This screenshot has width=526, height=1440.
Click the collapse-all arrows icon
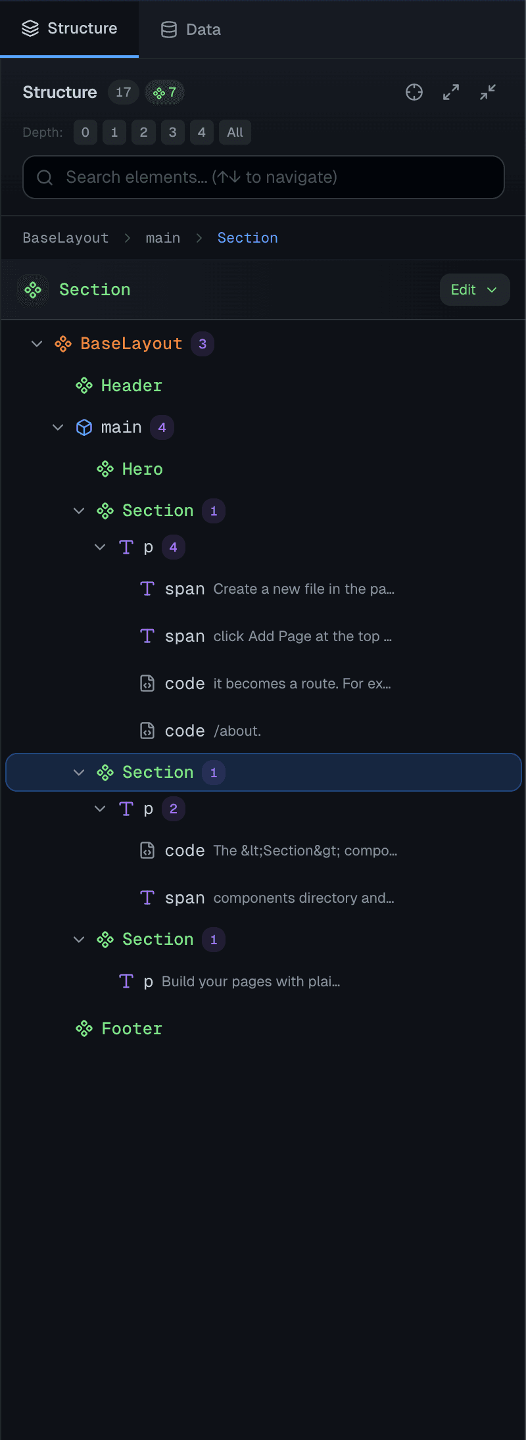[x=487, y=92]
